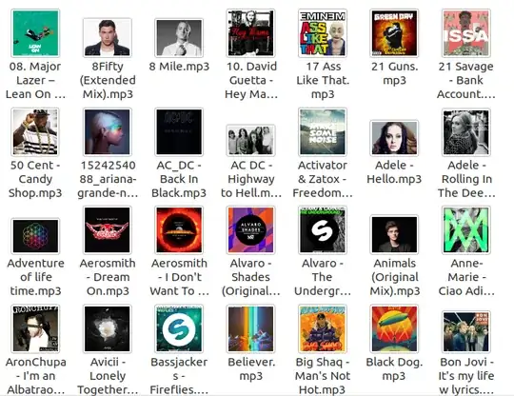Select Avicii Lonely Together file icon
The image size is (514, 396).
pos(108,328)
